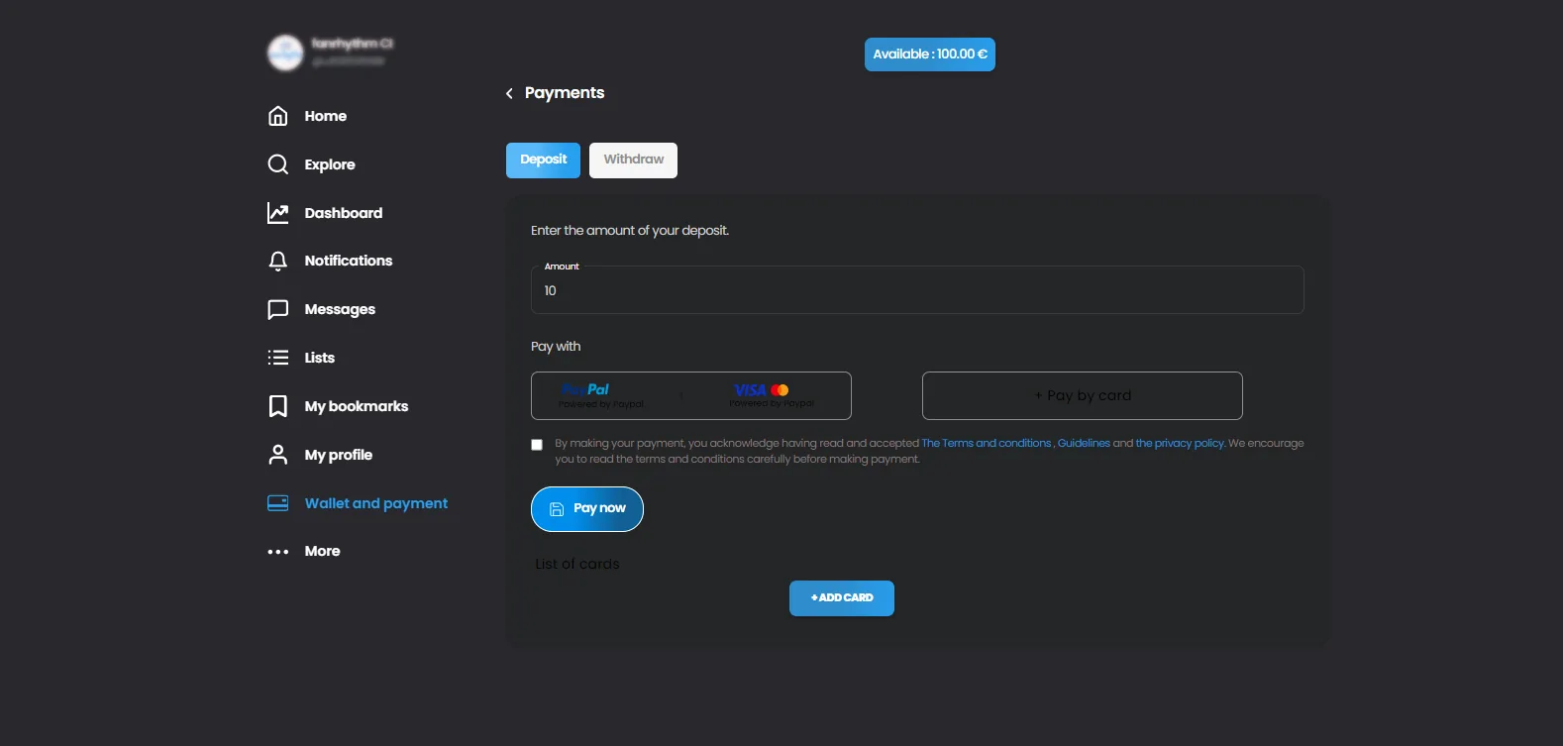
Task: Click the Home house icon
Action: coord(278,116)
